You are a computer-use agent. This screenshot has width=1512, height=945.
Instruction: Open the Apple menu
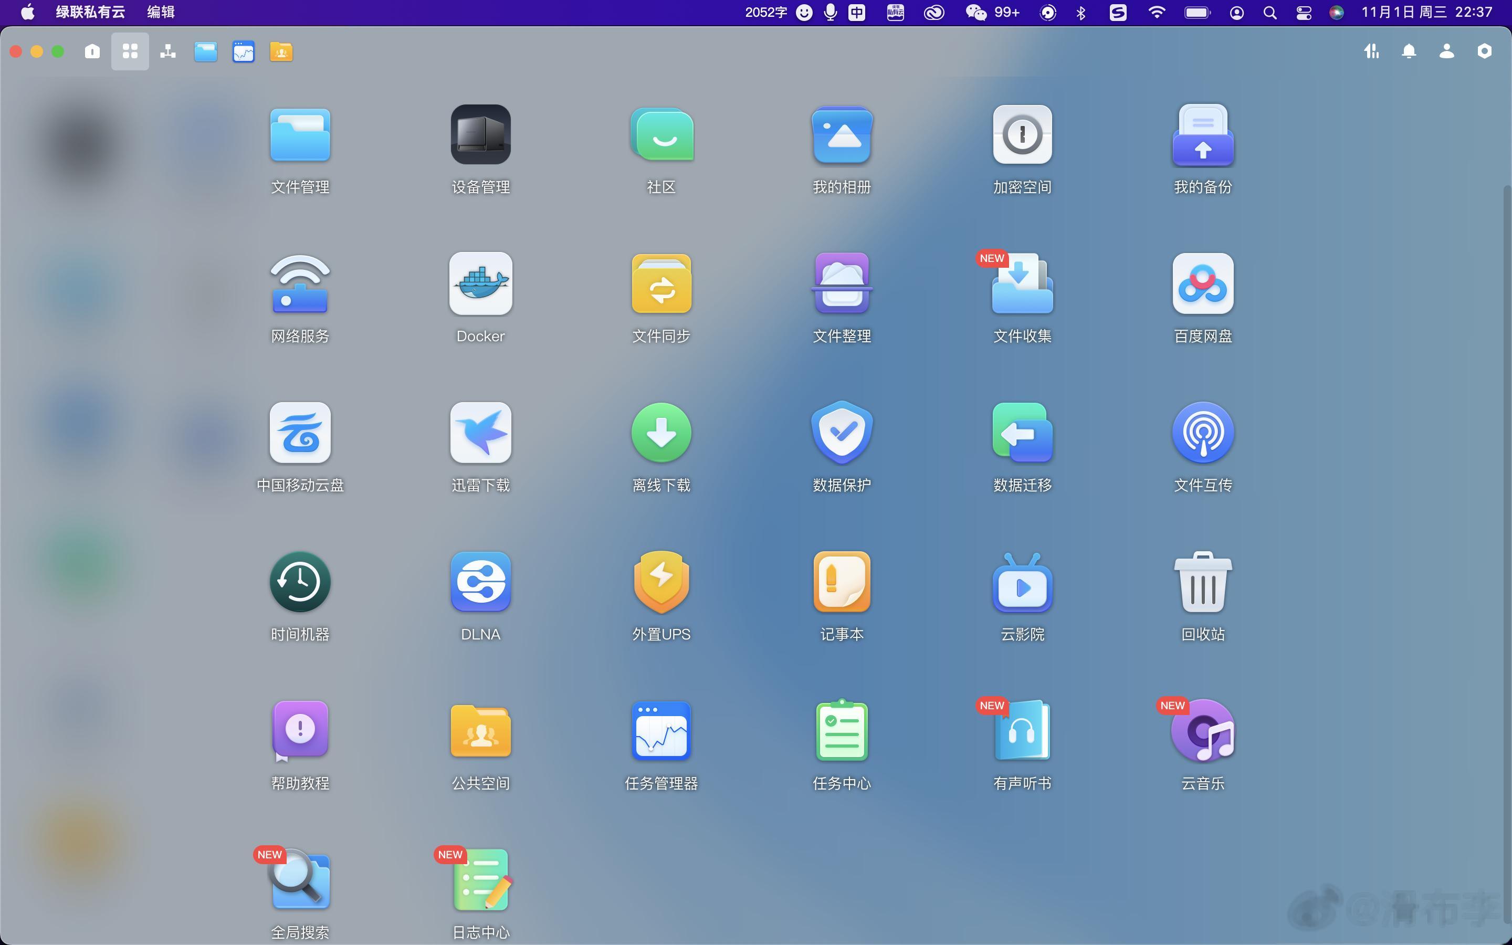coord(27,12)
